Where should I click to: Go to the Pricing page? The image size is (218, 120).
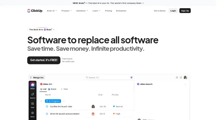108,11
